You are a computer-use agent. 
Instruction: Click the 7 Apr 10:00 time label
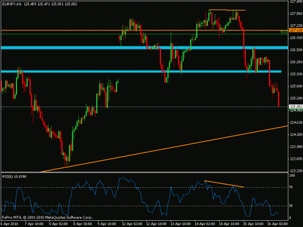[x=34, y=224]
